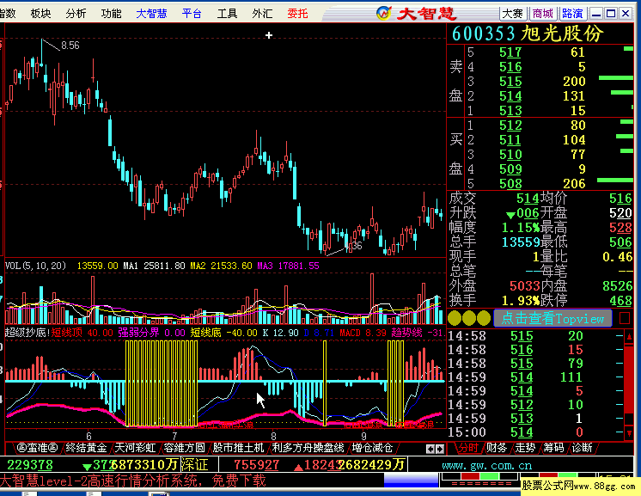Open the 委托 trading menu
This screenshot has width=641, height=496.
(x=297, y=14)
